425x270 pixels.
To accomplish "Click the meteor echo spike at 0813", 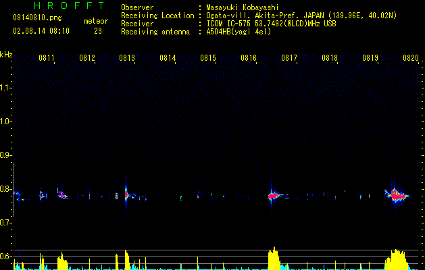I will click(126, 194).
